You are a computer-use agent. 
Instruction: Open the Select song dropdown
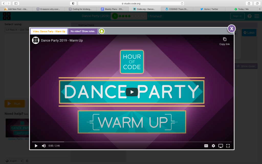17,30
